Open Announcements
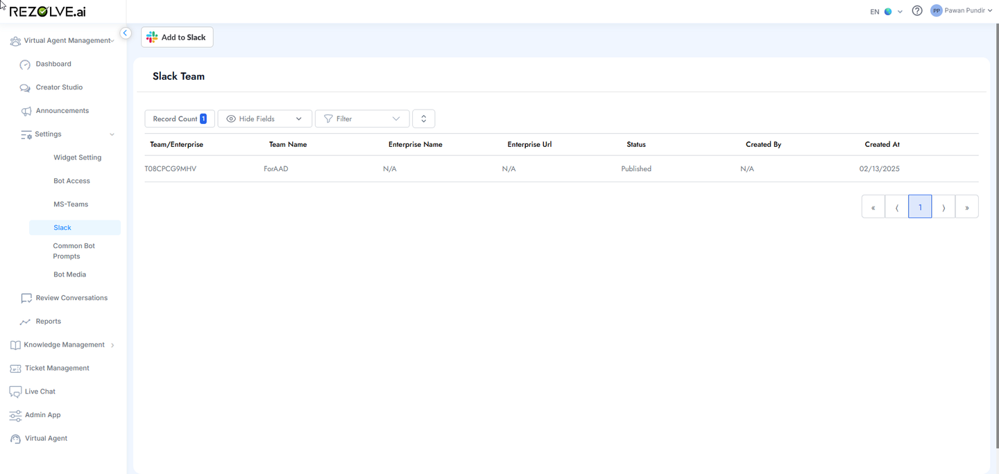999x474 pixels. (x=62, y=111)
